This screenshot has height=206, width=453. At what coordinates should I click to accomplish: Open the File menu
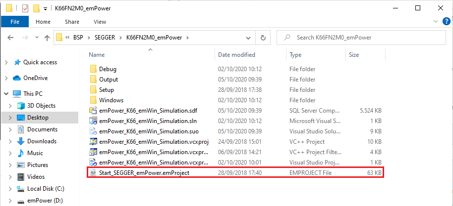point(15,22)
